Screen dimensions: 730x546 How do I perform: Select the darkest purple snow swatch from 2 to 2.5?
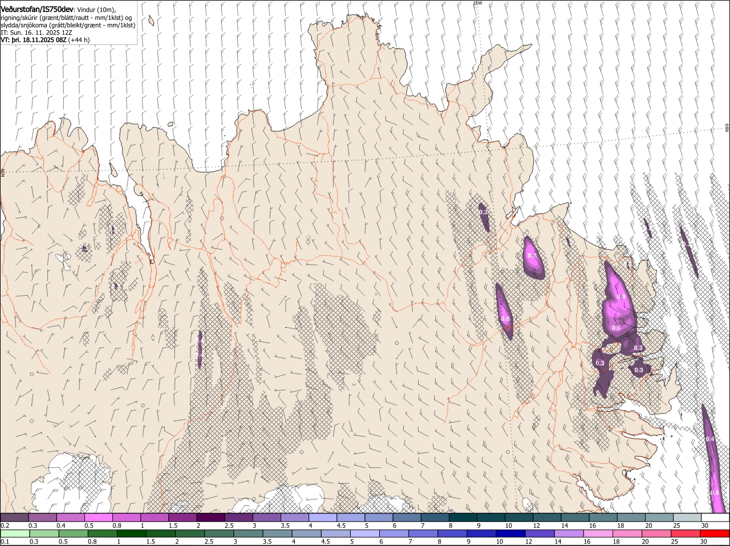(x=211, y=518)
